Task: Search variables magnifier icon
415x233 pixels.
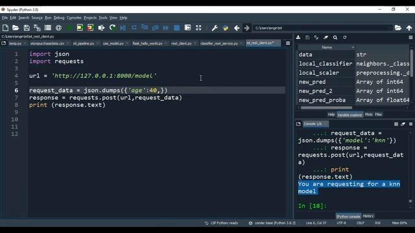Action: click(335, 38)
